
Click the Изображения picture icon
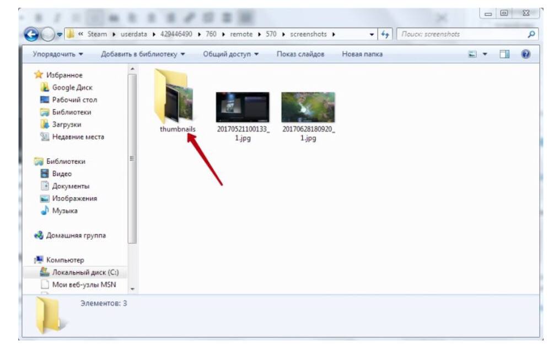(45, 199)
